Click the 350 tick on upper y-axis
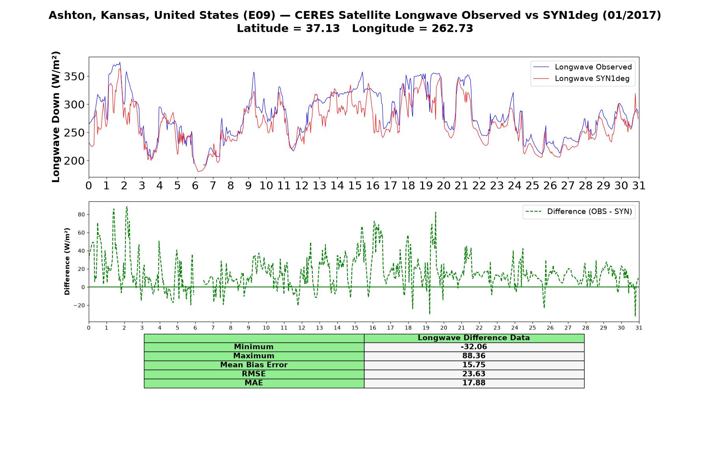The height and width of the screenshot is (473, 710). pos(75,76)
